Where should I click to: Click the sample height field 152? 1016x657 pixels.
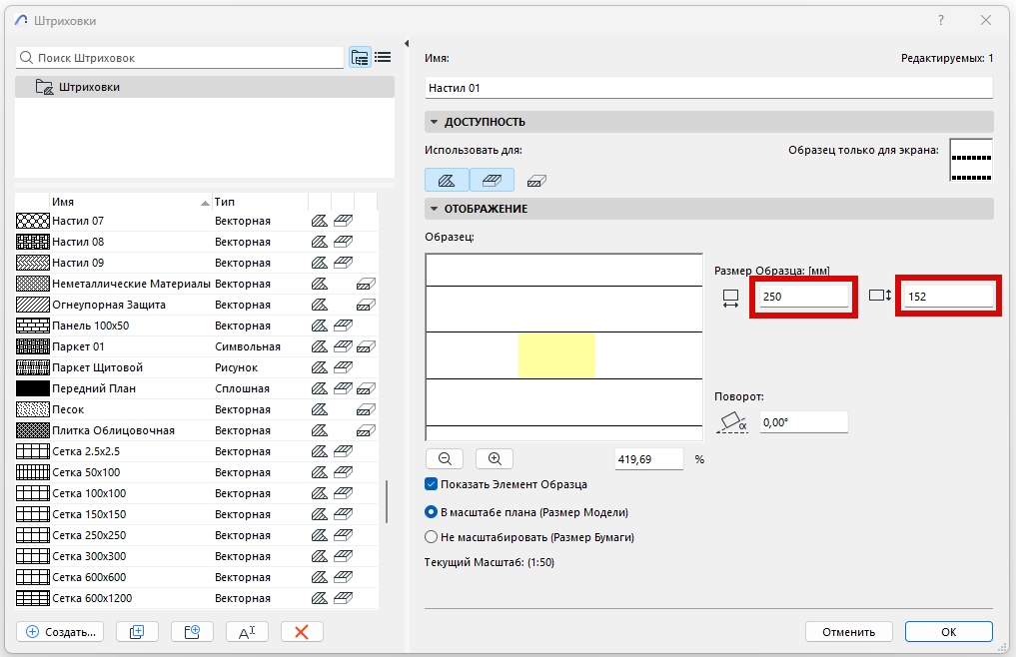[949, 297]
